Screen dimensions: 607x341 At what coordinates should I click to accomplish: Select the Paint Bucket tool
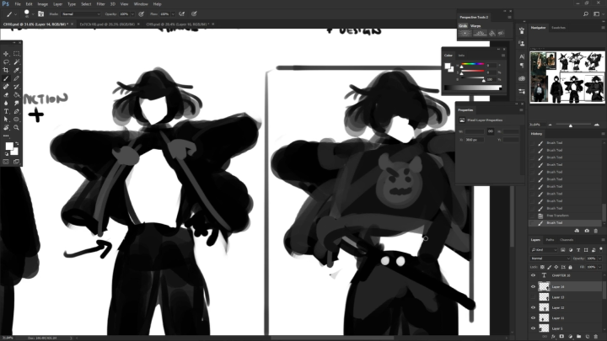16,94
